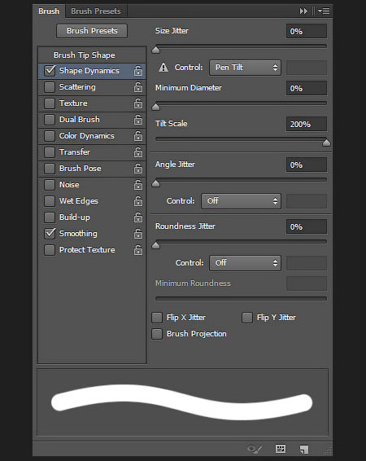
Task: Click the Minimum Diameter slider handle
Action: (155, 107)
